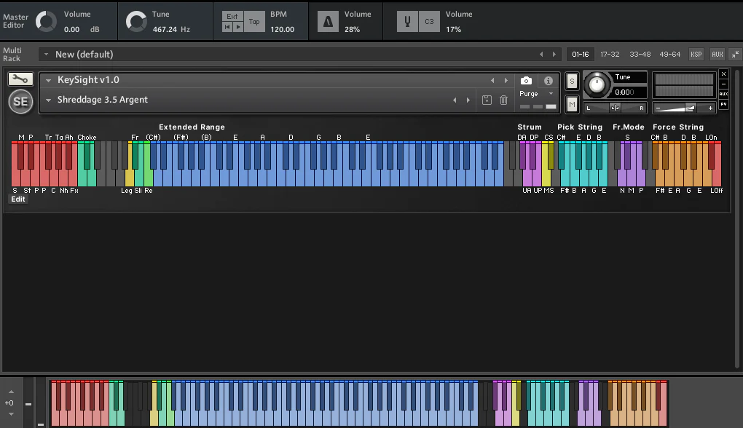The width and height of the screenshot is (743, 428).
Task: Save the current snapshot with disk icon
Action: [x=487, y=100]
